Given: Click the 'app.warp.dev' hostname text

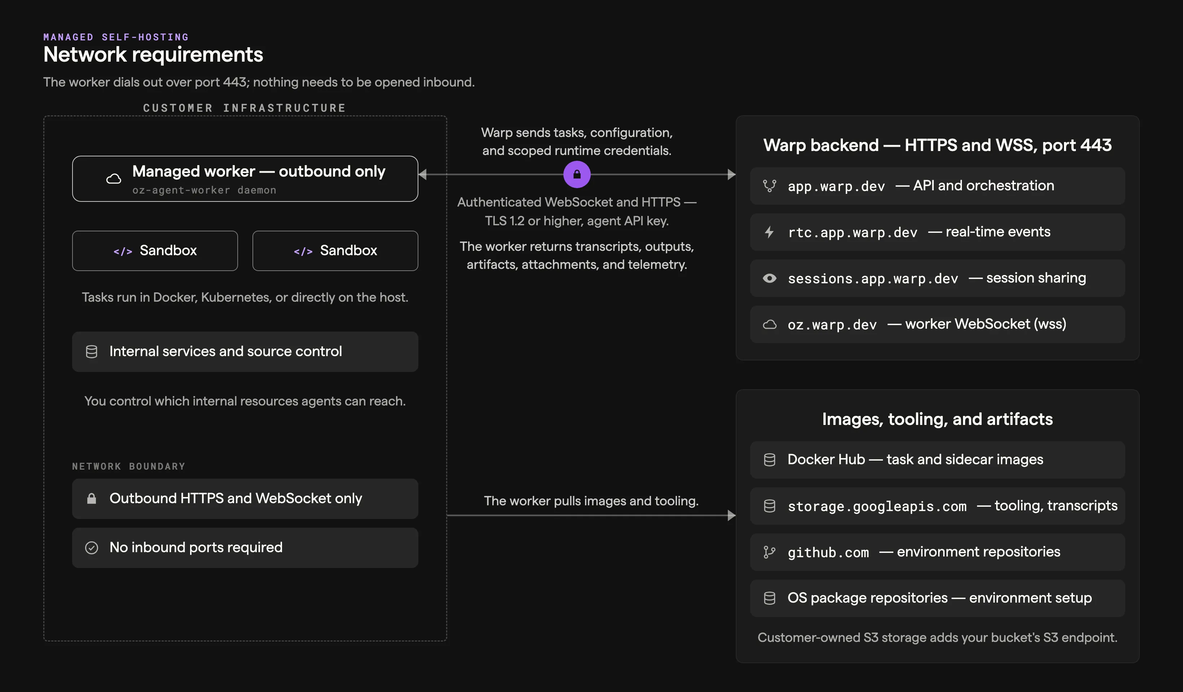Looking at the screenshot, I should 836,186.
